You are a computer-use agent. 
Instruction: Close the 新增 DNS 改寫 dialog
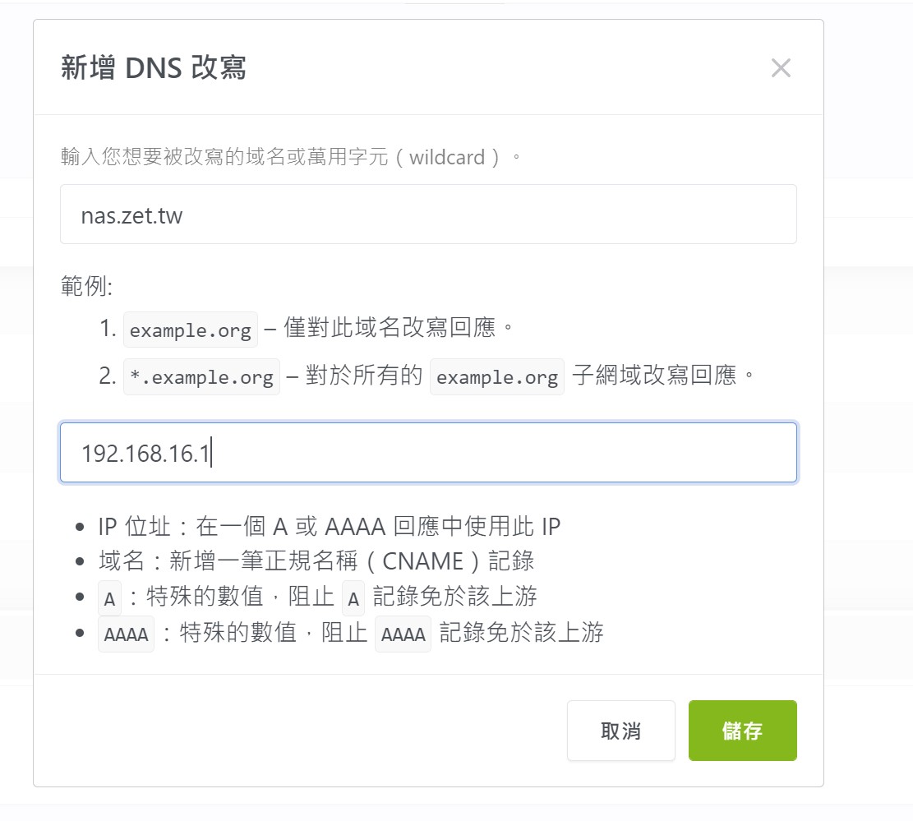(x=781, y=68)
